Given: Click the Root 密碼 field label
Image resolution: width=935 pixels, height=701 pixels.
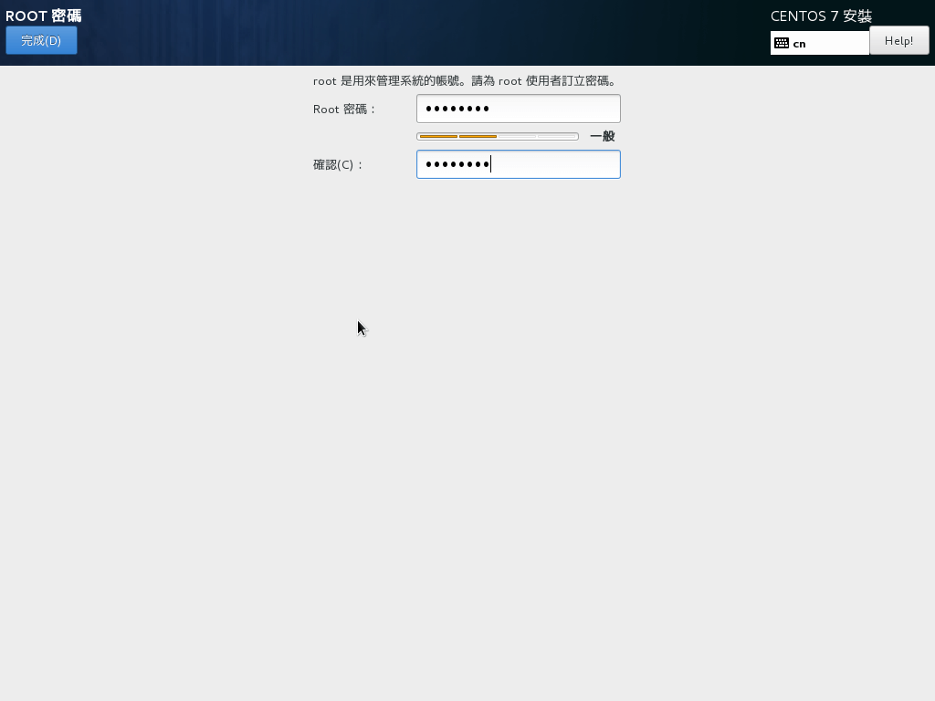Looking at the screenshot, I should pyautogui.click(x=341, y=109).
